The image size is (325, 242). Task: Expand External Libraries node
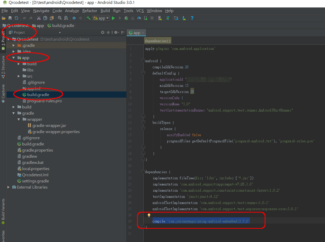click(8, 187)
